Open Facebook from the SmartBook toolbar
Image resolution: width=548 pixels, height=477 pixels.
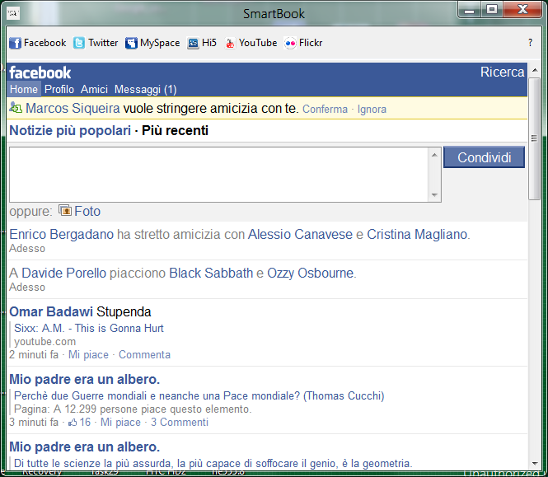point(37,43)
